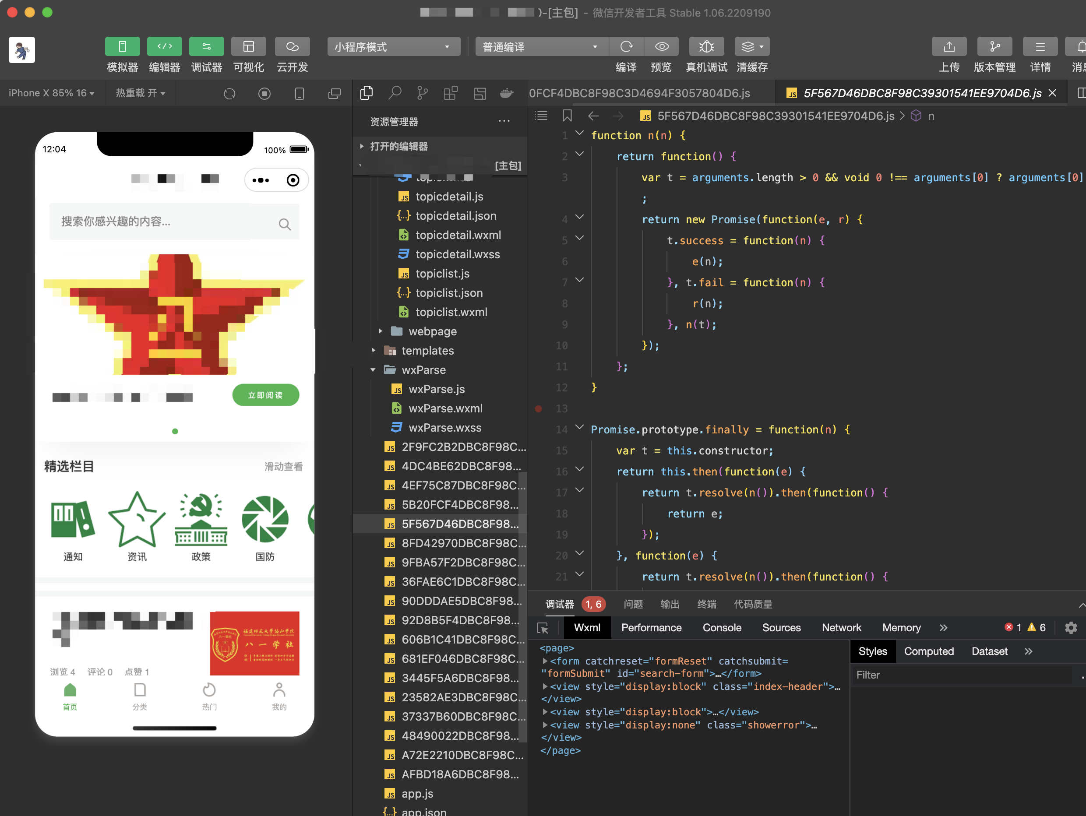Click the element inspector picker icon
1086x816 pixels.
point(543,628)
